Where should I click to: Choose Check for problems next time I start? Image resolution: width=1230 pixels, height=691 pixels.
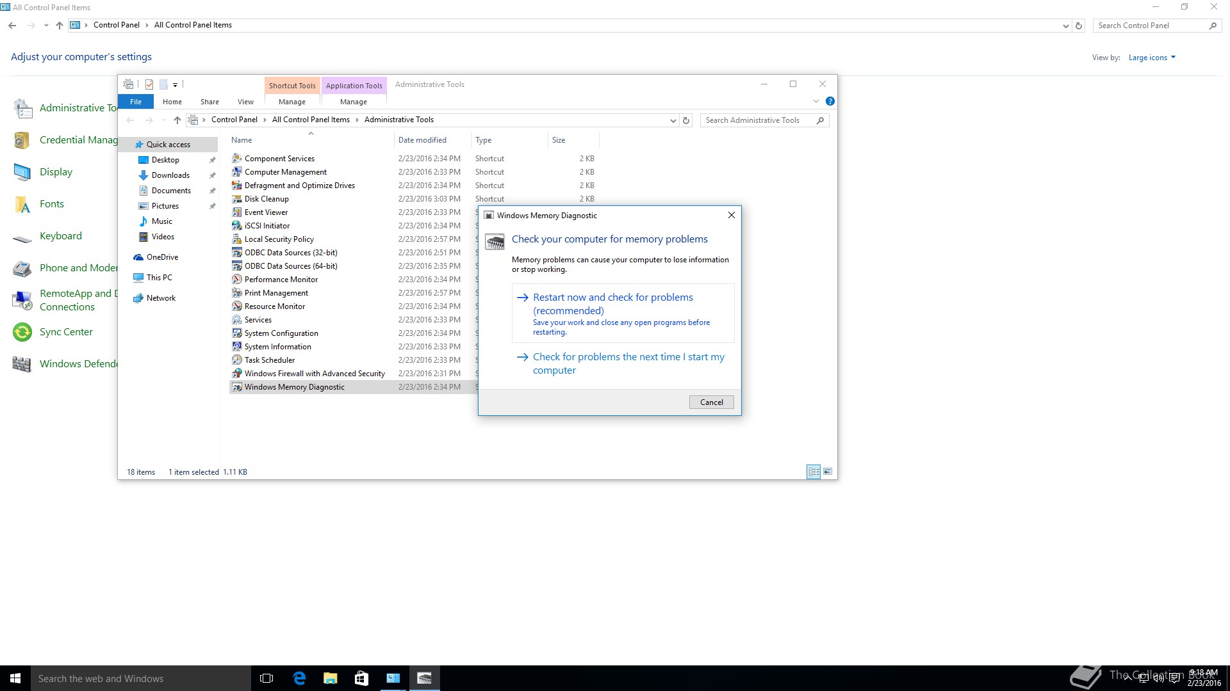(623, 363)
